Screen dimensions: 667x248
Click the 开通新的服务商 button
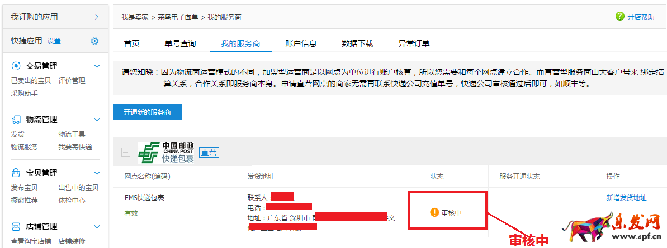148,112
